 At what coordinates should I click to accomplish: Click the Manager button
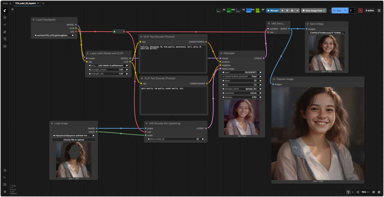tap(273, 10)
